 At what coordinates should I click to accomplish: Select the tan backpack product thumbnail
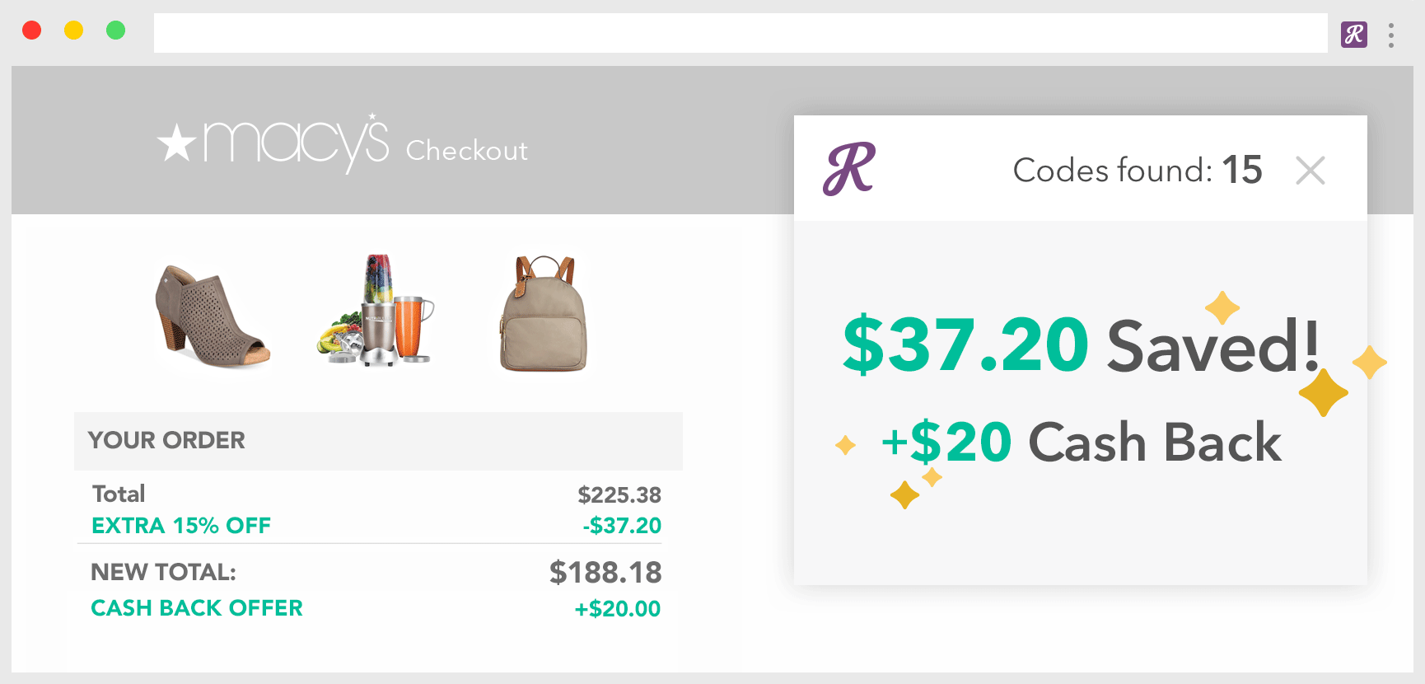click(544, 314)
